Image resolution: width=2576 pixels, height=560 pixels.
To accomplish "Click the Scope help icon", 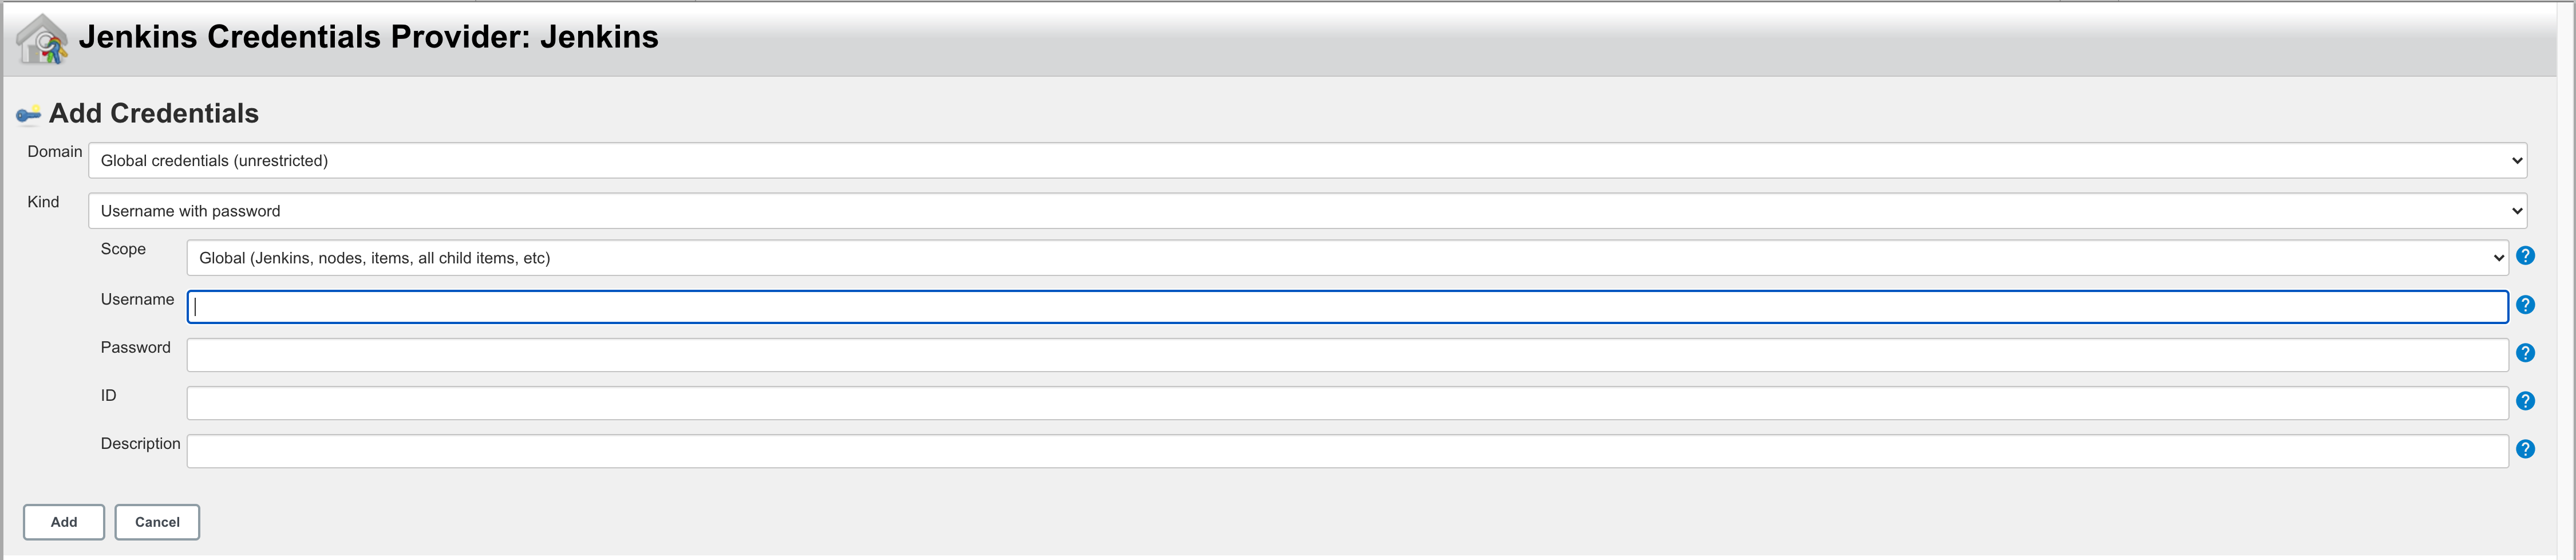I will click(2527, 256).
